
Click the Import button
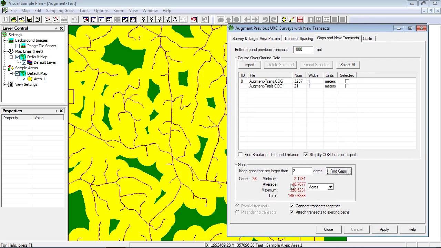249,65
